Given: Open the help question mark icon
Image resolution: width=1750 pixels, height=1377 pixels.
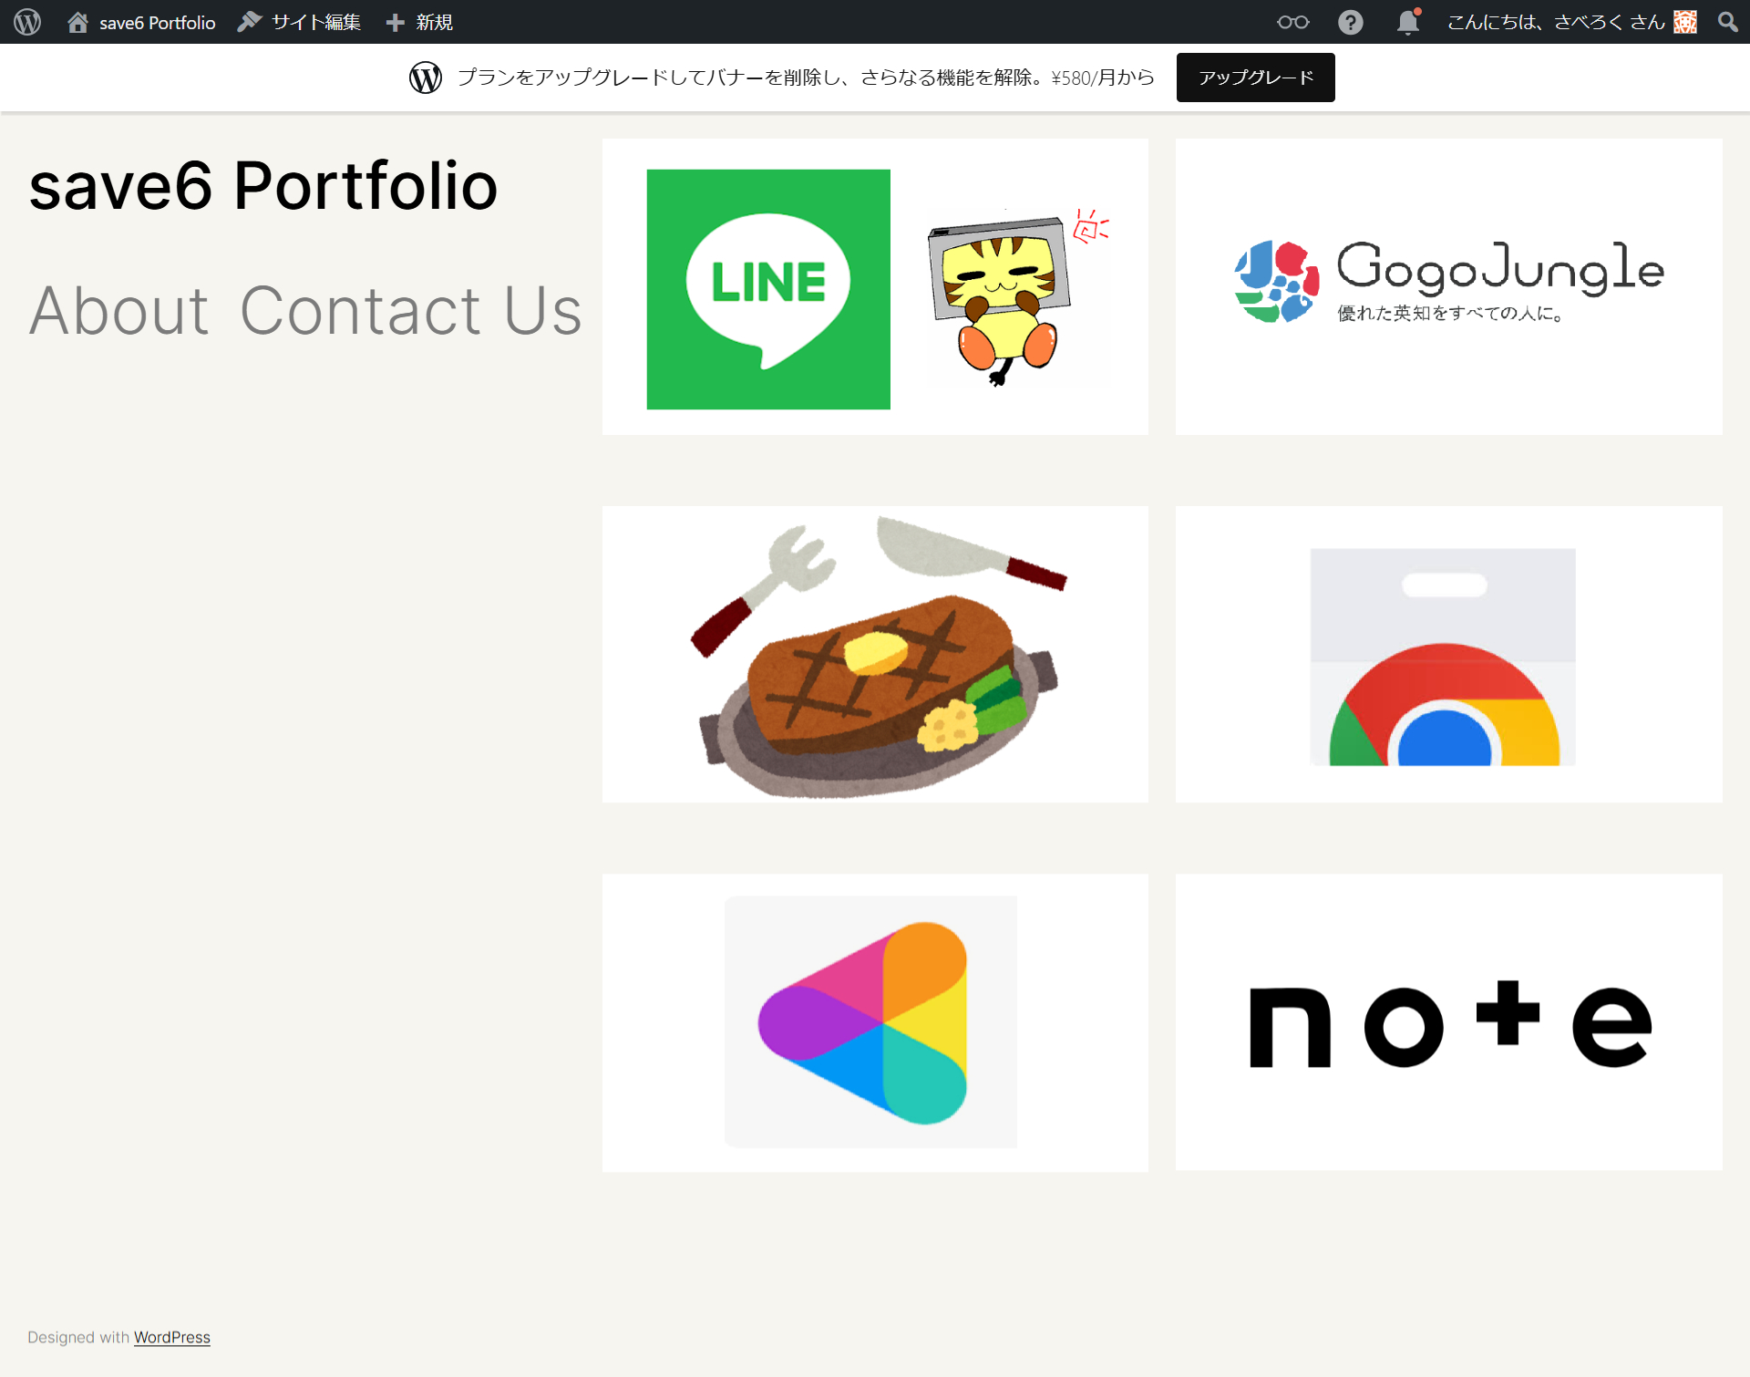Looking at the screenshot, I should (1350, 22).
